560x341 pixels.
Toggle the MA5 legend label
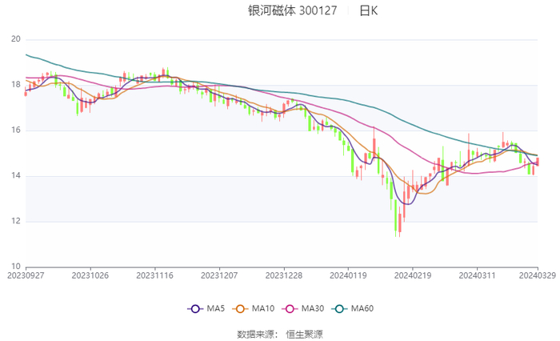(216, 309)
